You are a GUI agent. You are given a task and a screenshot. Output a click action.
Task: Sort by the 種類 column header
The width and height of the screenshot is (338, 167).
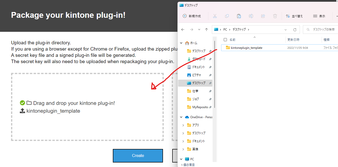[326, 40]
